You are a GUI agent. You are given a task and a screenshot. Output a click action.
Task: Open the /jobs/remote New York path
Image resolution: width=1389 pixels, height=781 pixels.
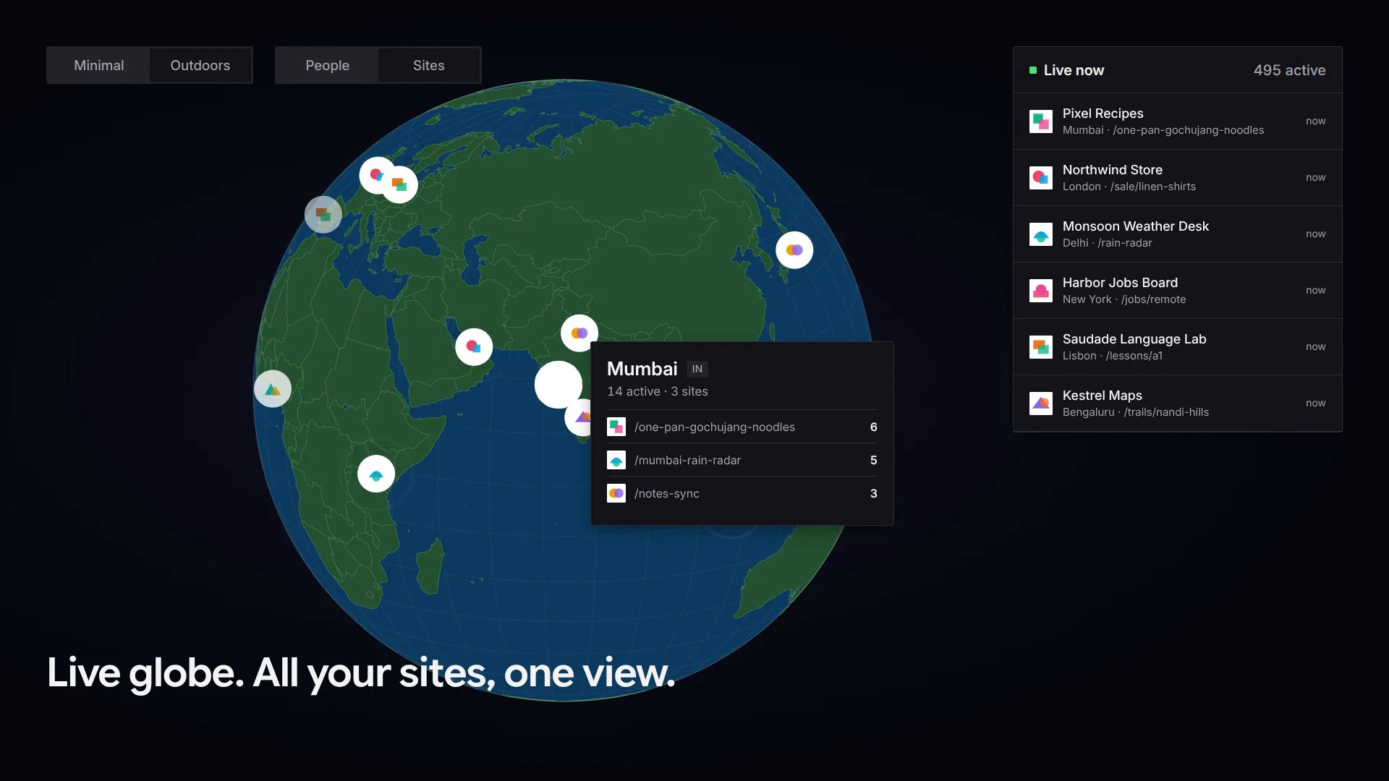[x=1123, y=299]
